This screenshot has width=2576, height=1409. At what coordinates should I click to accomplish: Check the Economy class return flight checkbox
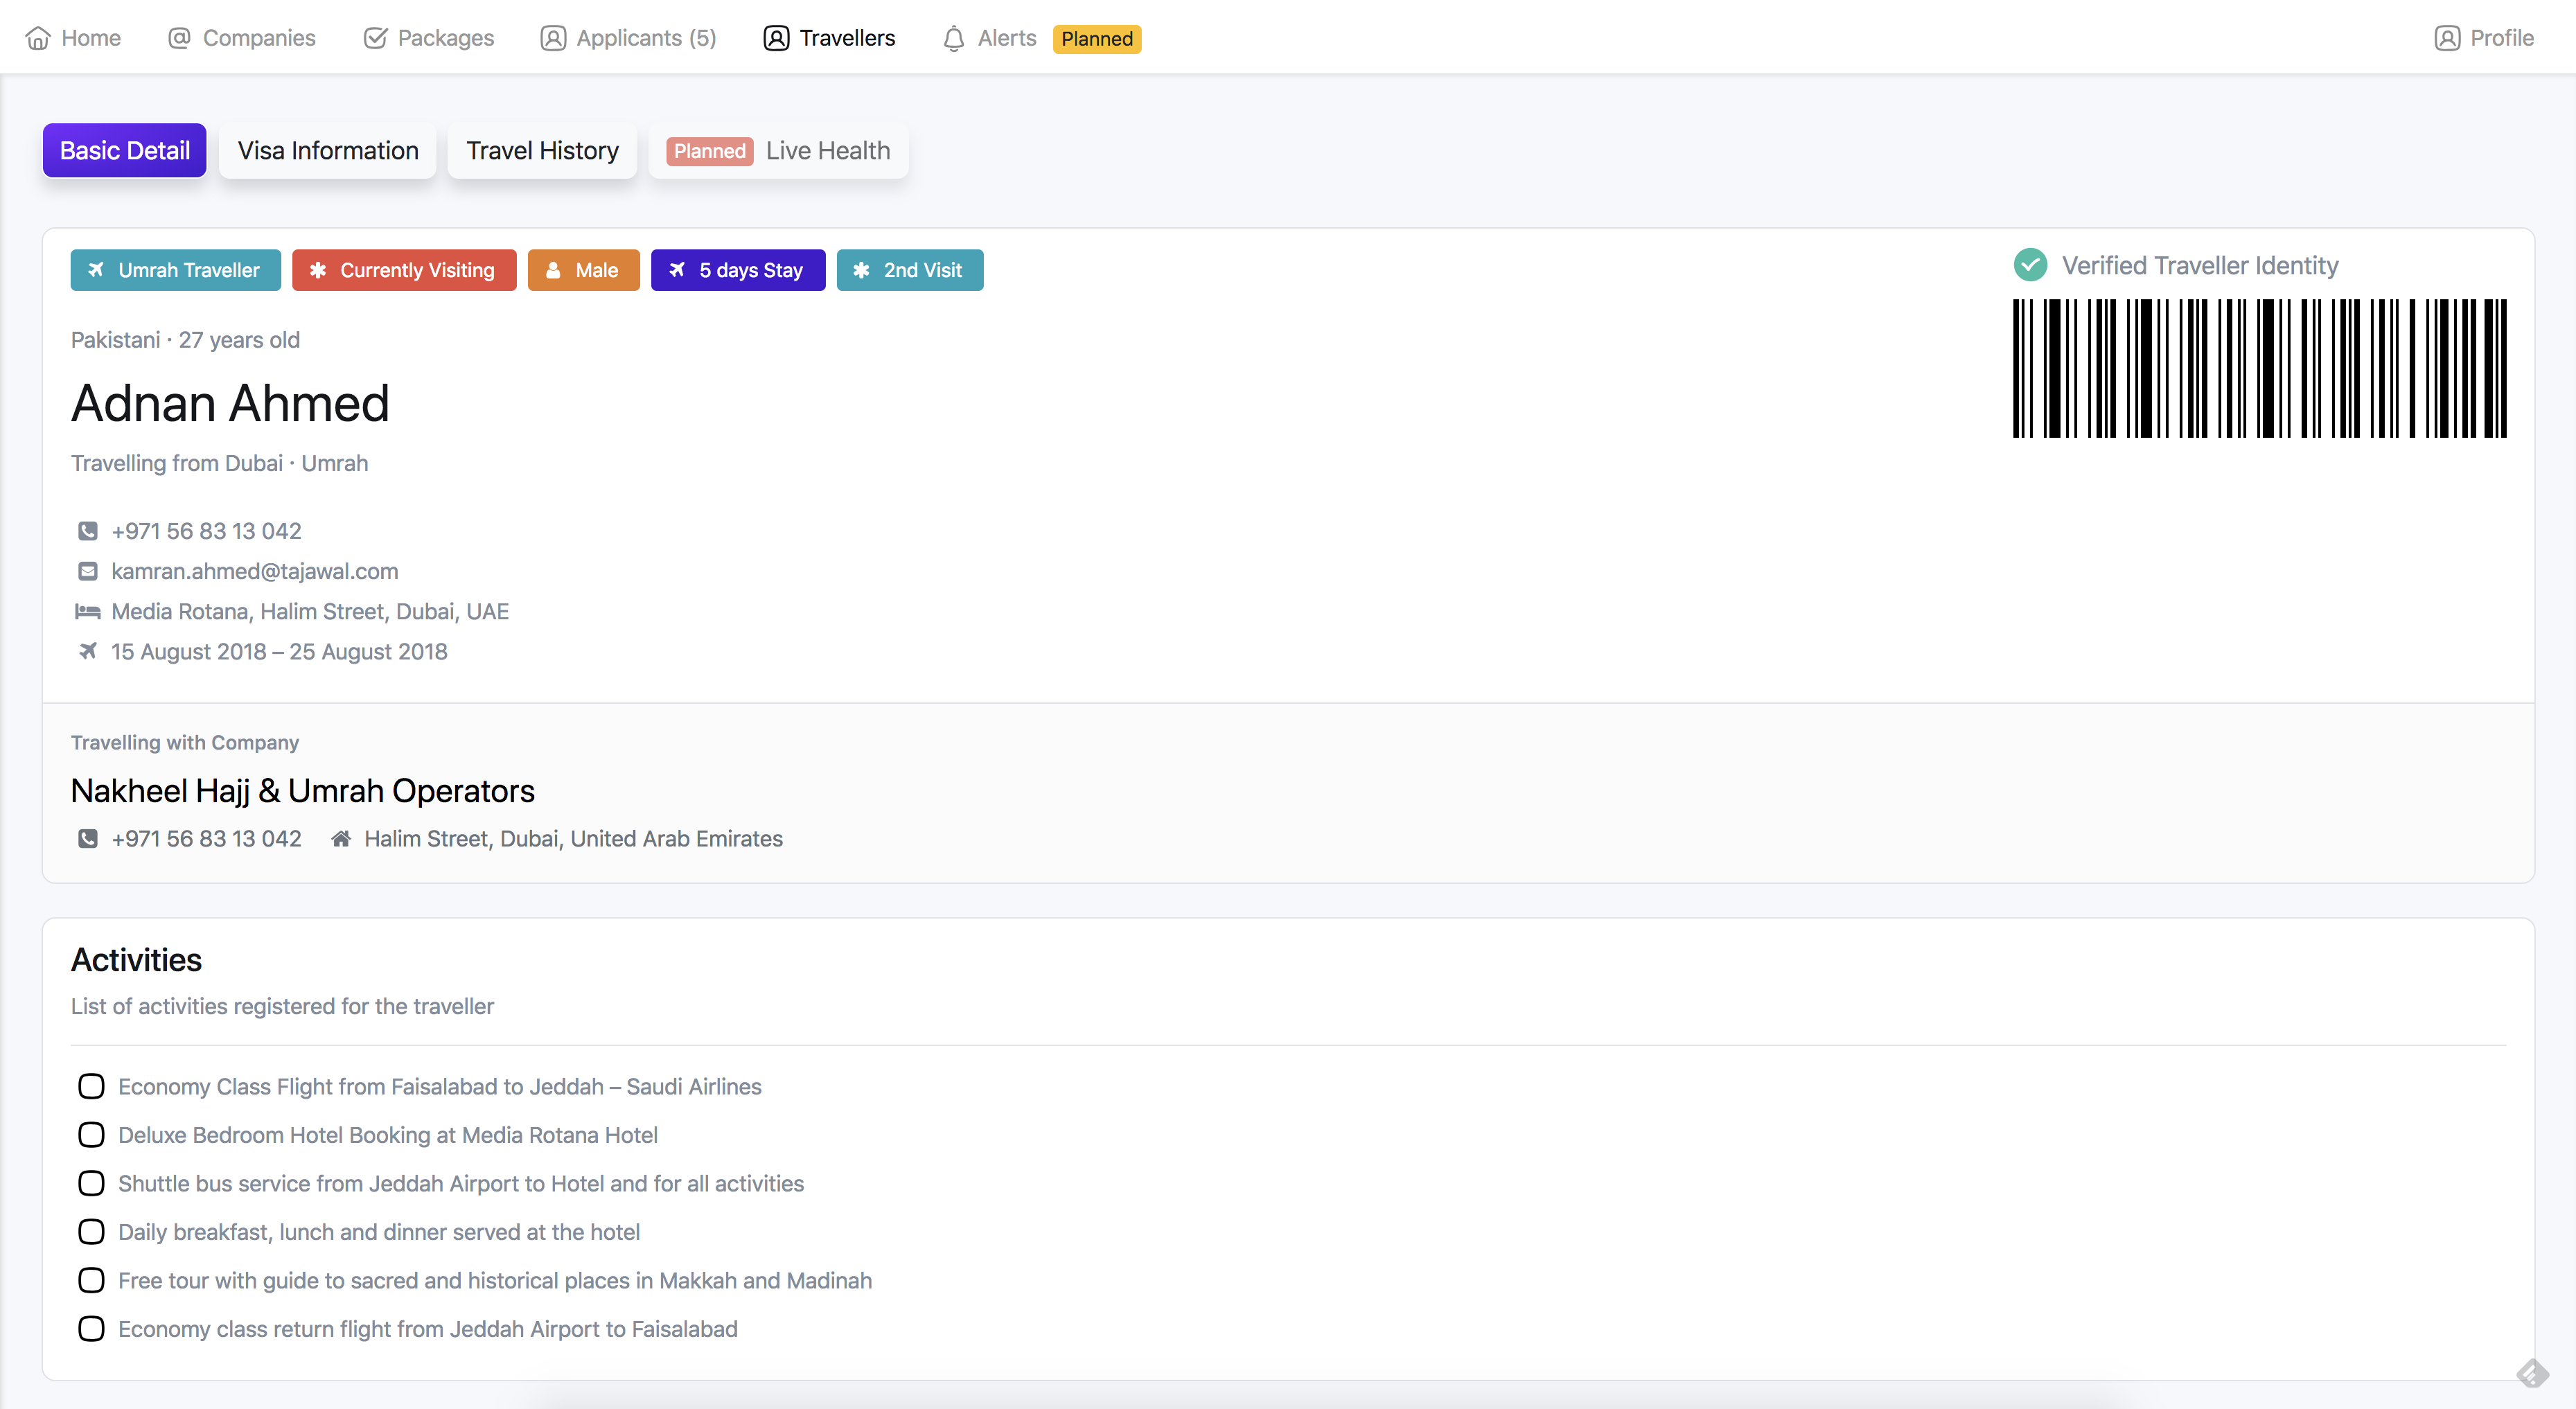click(91, 1329)
